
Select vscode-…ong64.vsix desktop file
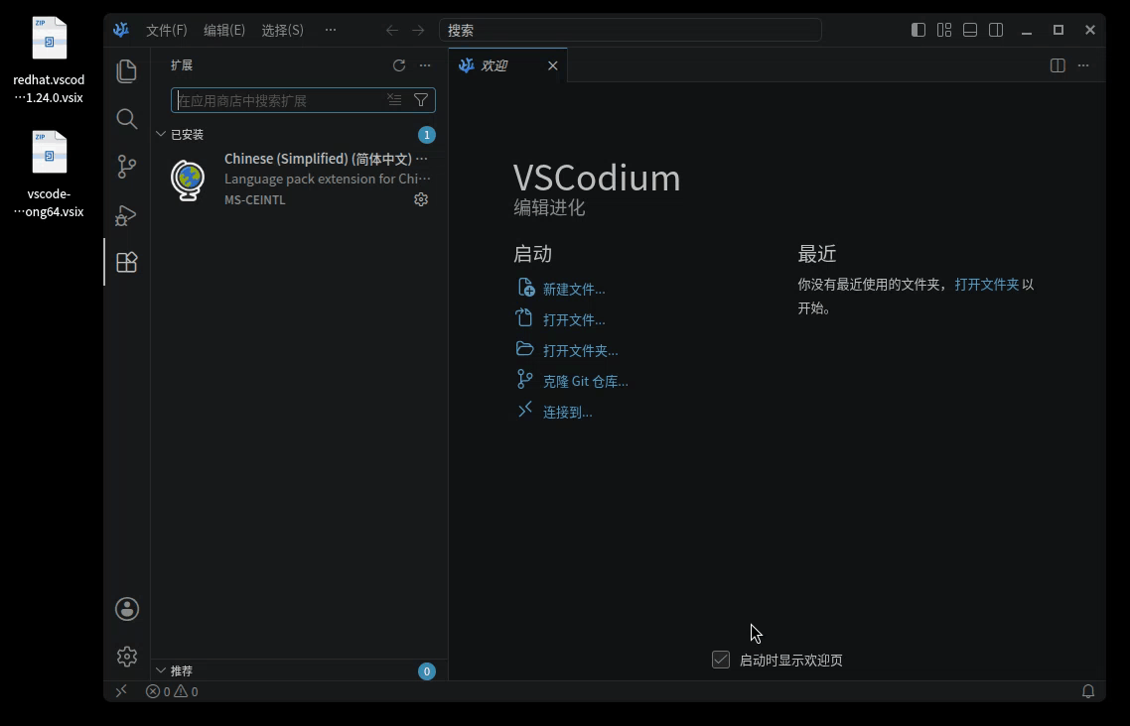pos(49,175)
